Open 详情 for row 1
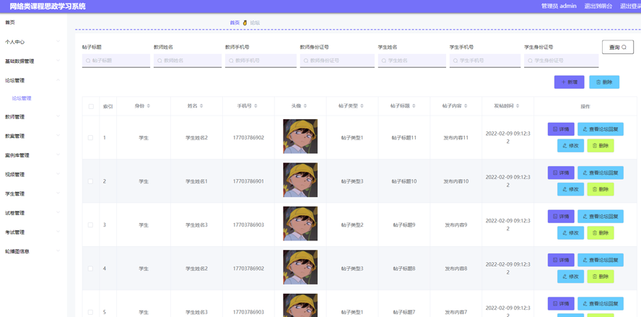The height and width of the screenshot is (317, 641). click(x=560, y=129)
